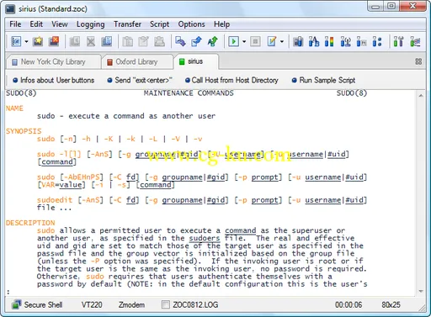Click the green run script play icon
431x317 pixels.
(233, 41)
